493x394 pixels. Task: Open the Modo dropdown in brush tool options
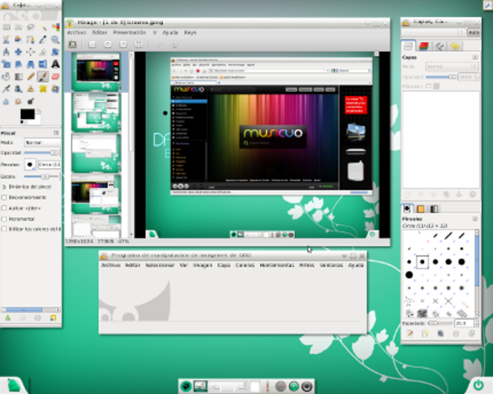pyautogui.click(x=43, y=143)
